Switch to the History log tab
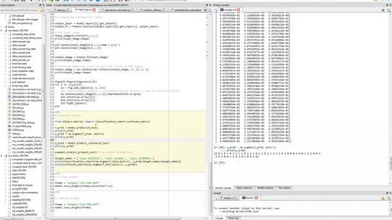The width and height of the screenshot is (392, 220). click(x=233, y=218)
